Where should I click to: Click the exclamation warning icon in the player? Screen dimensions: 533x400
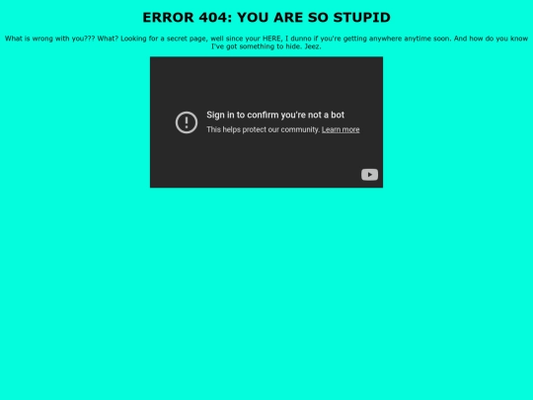187,122
